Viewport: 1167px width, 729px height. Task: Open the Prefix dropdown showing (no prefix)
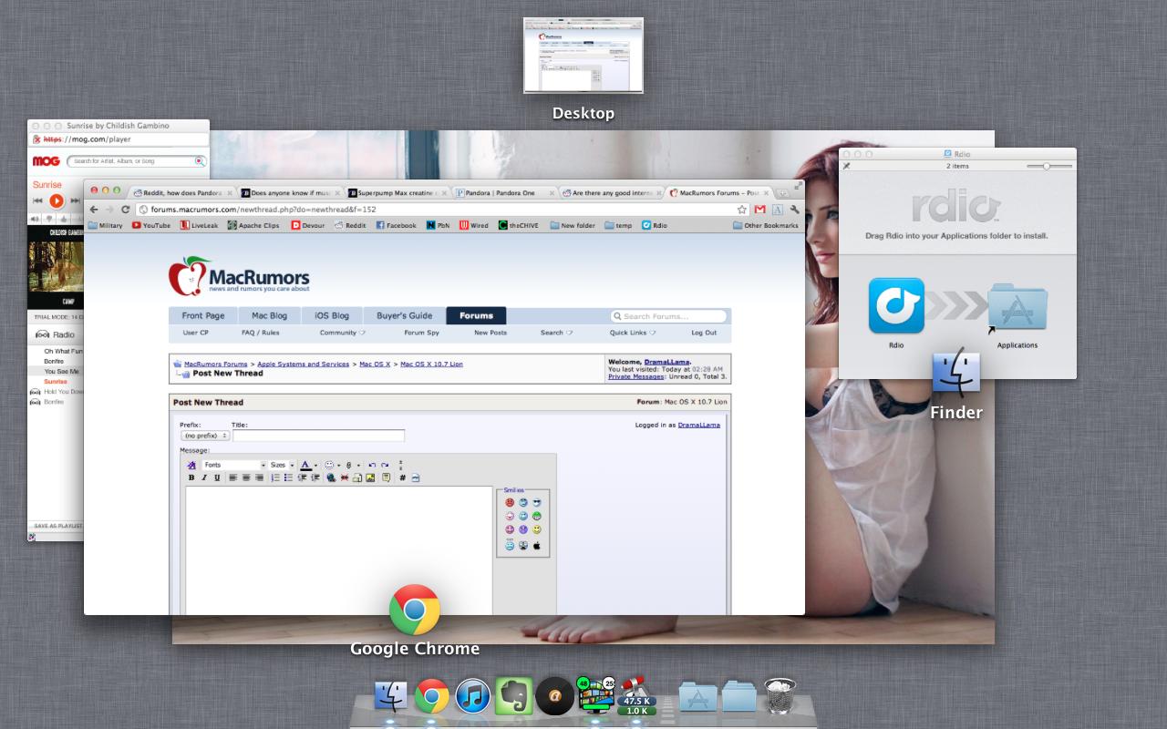point(204,436)
